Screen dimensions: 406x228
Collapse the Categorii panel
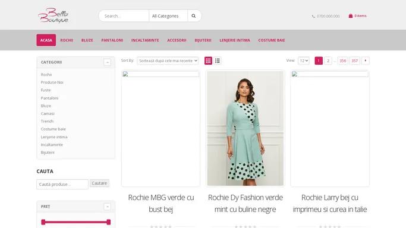click(x=107, y=62)
